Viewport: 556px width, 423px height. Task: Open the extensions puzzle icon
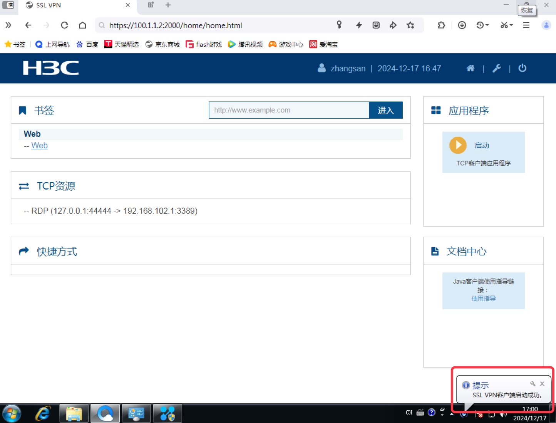point(441,25)
